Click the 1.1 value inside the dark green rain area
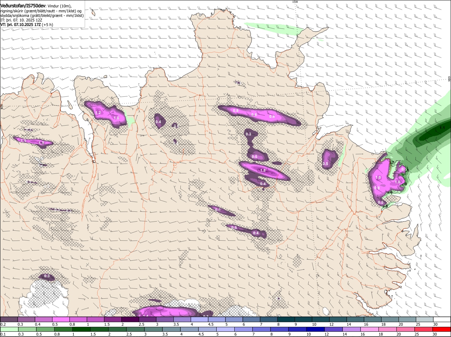The image size is (451, 337). 442,128
